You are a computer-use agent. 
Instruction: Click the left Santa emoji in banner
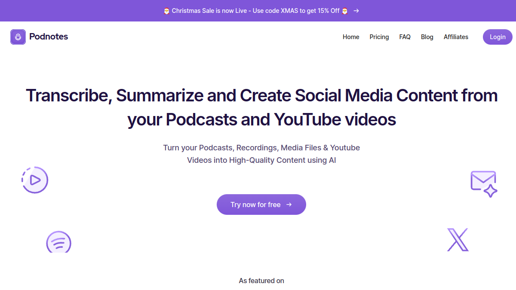167,11
